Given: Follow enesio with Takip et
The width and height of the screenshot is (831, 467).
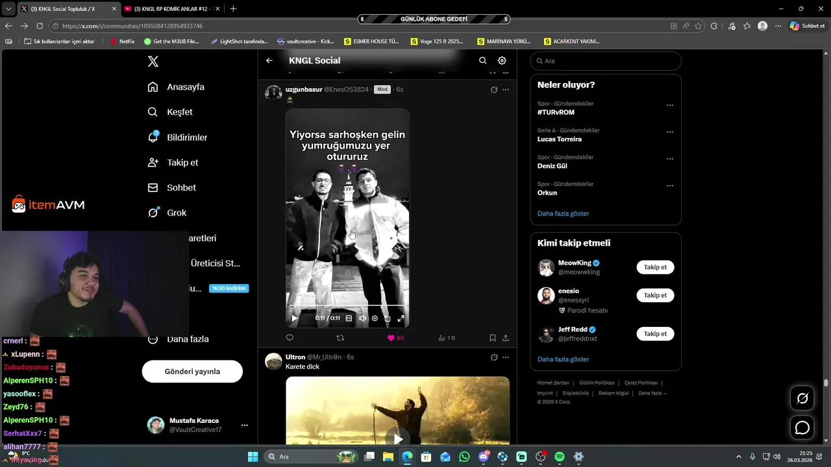Looking at the screenshot, I should click(655, 295).
